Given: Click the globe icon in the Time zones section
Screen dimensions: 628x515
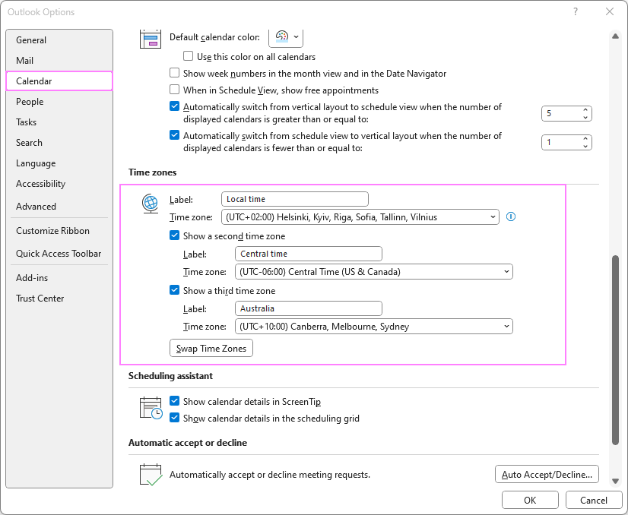Looking at the screenshot, I should pyautogui.click(x=151, y=204).
